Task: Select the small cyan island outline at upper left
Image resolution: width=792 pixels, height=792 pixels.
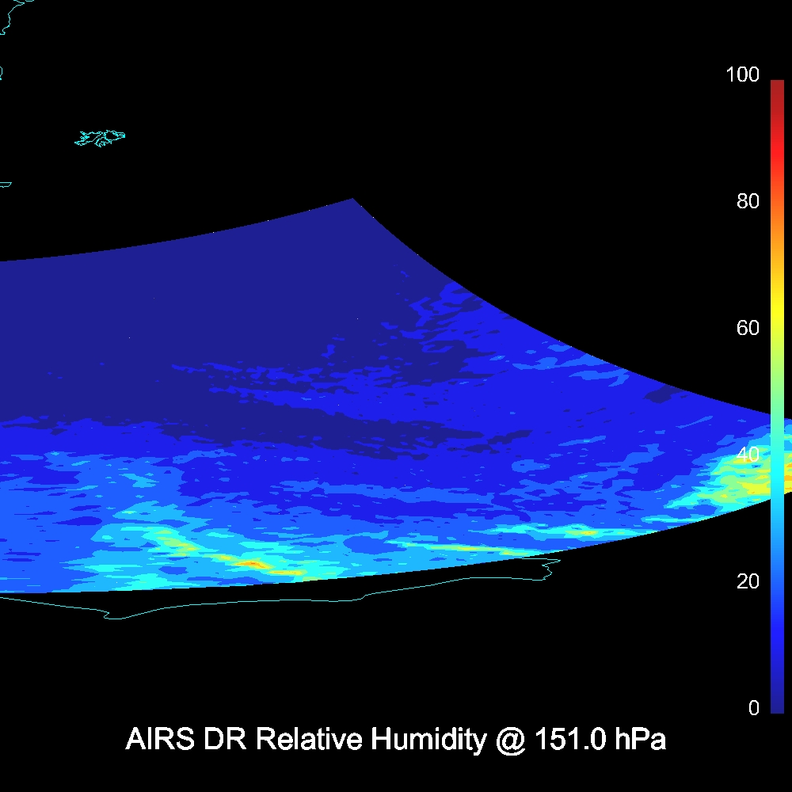Action: (x=101, y=139)
